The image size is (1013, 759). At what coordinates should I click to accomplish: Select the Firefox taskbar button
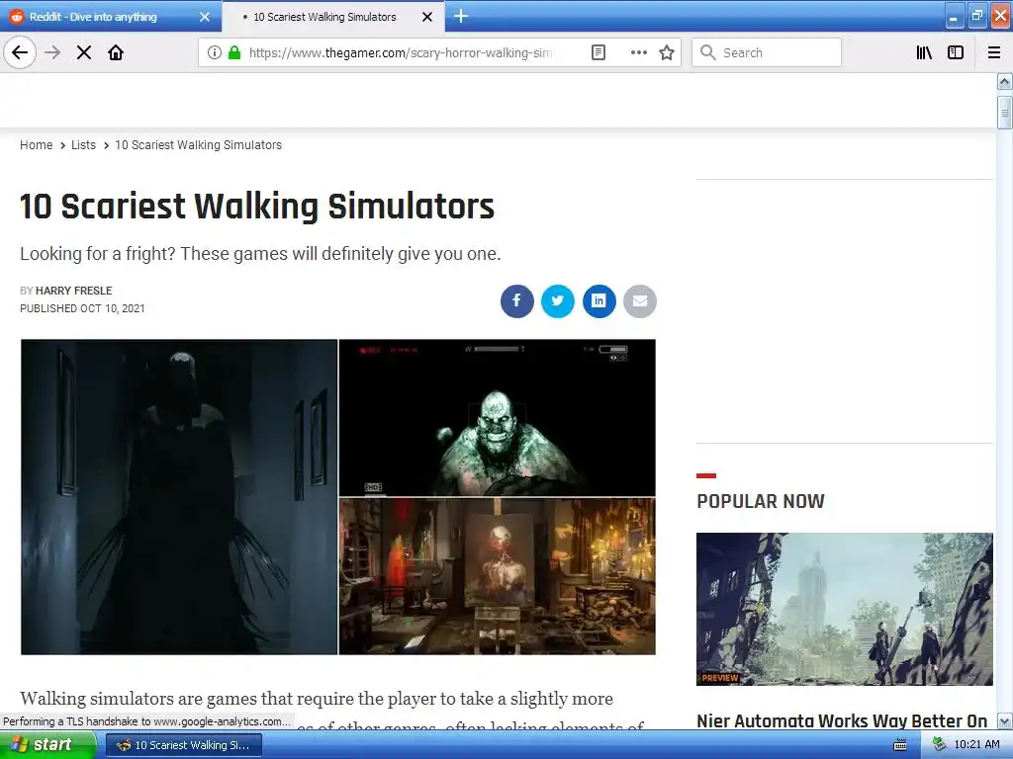click(x=183, y=745)
